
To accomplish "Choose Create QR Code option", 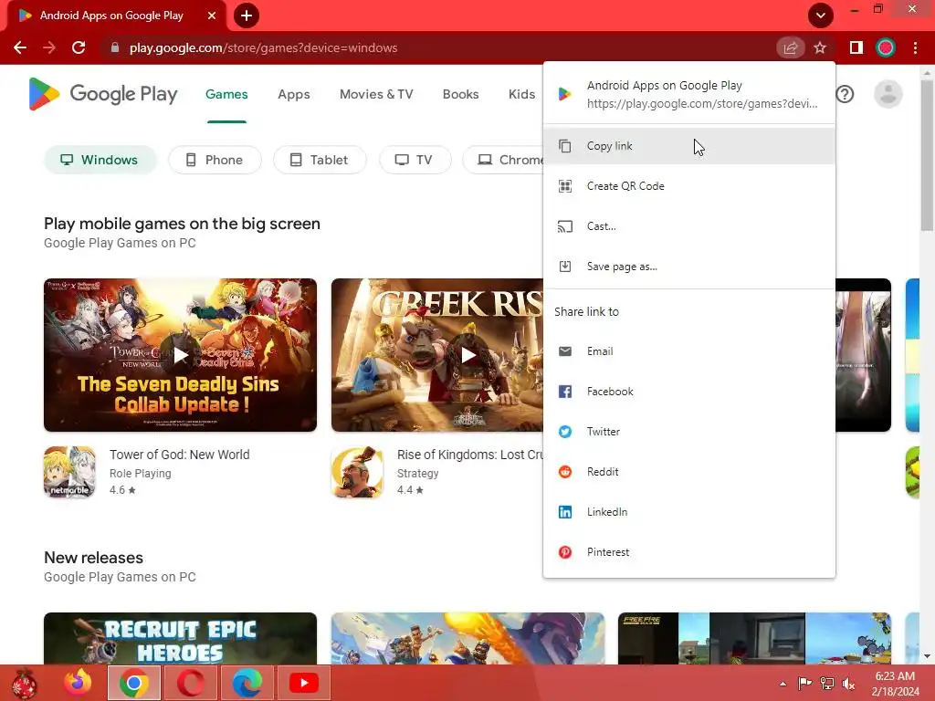I will [x=689, y=186].
